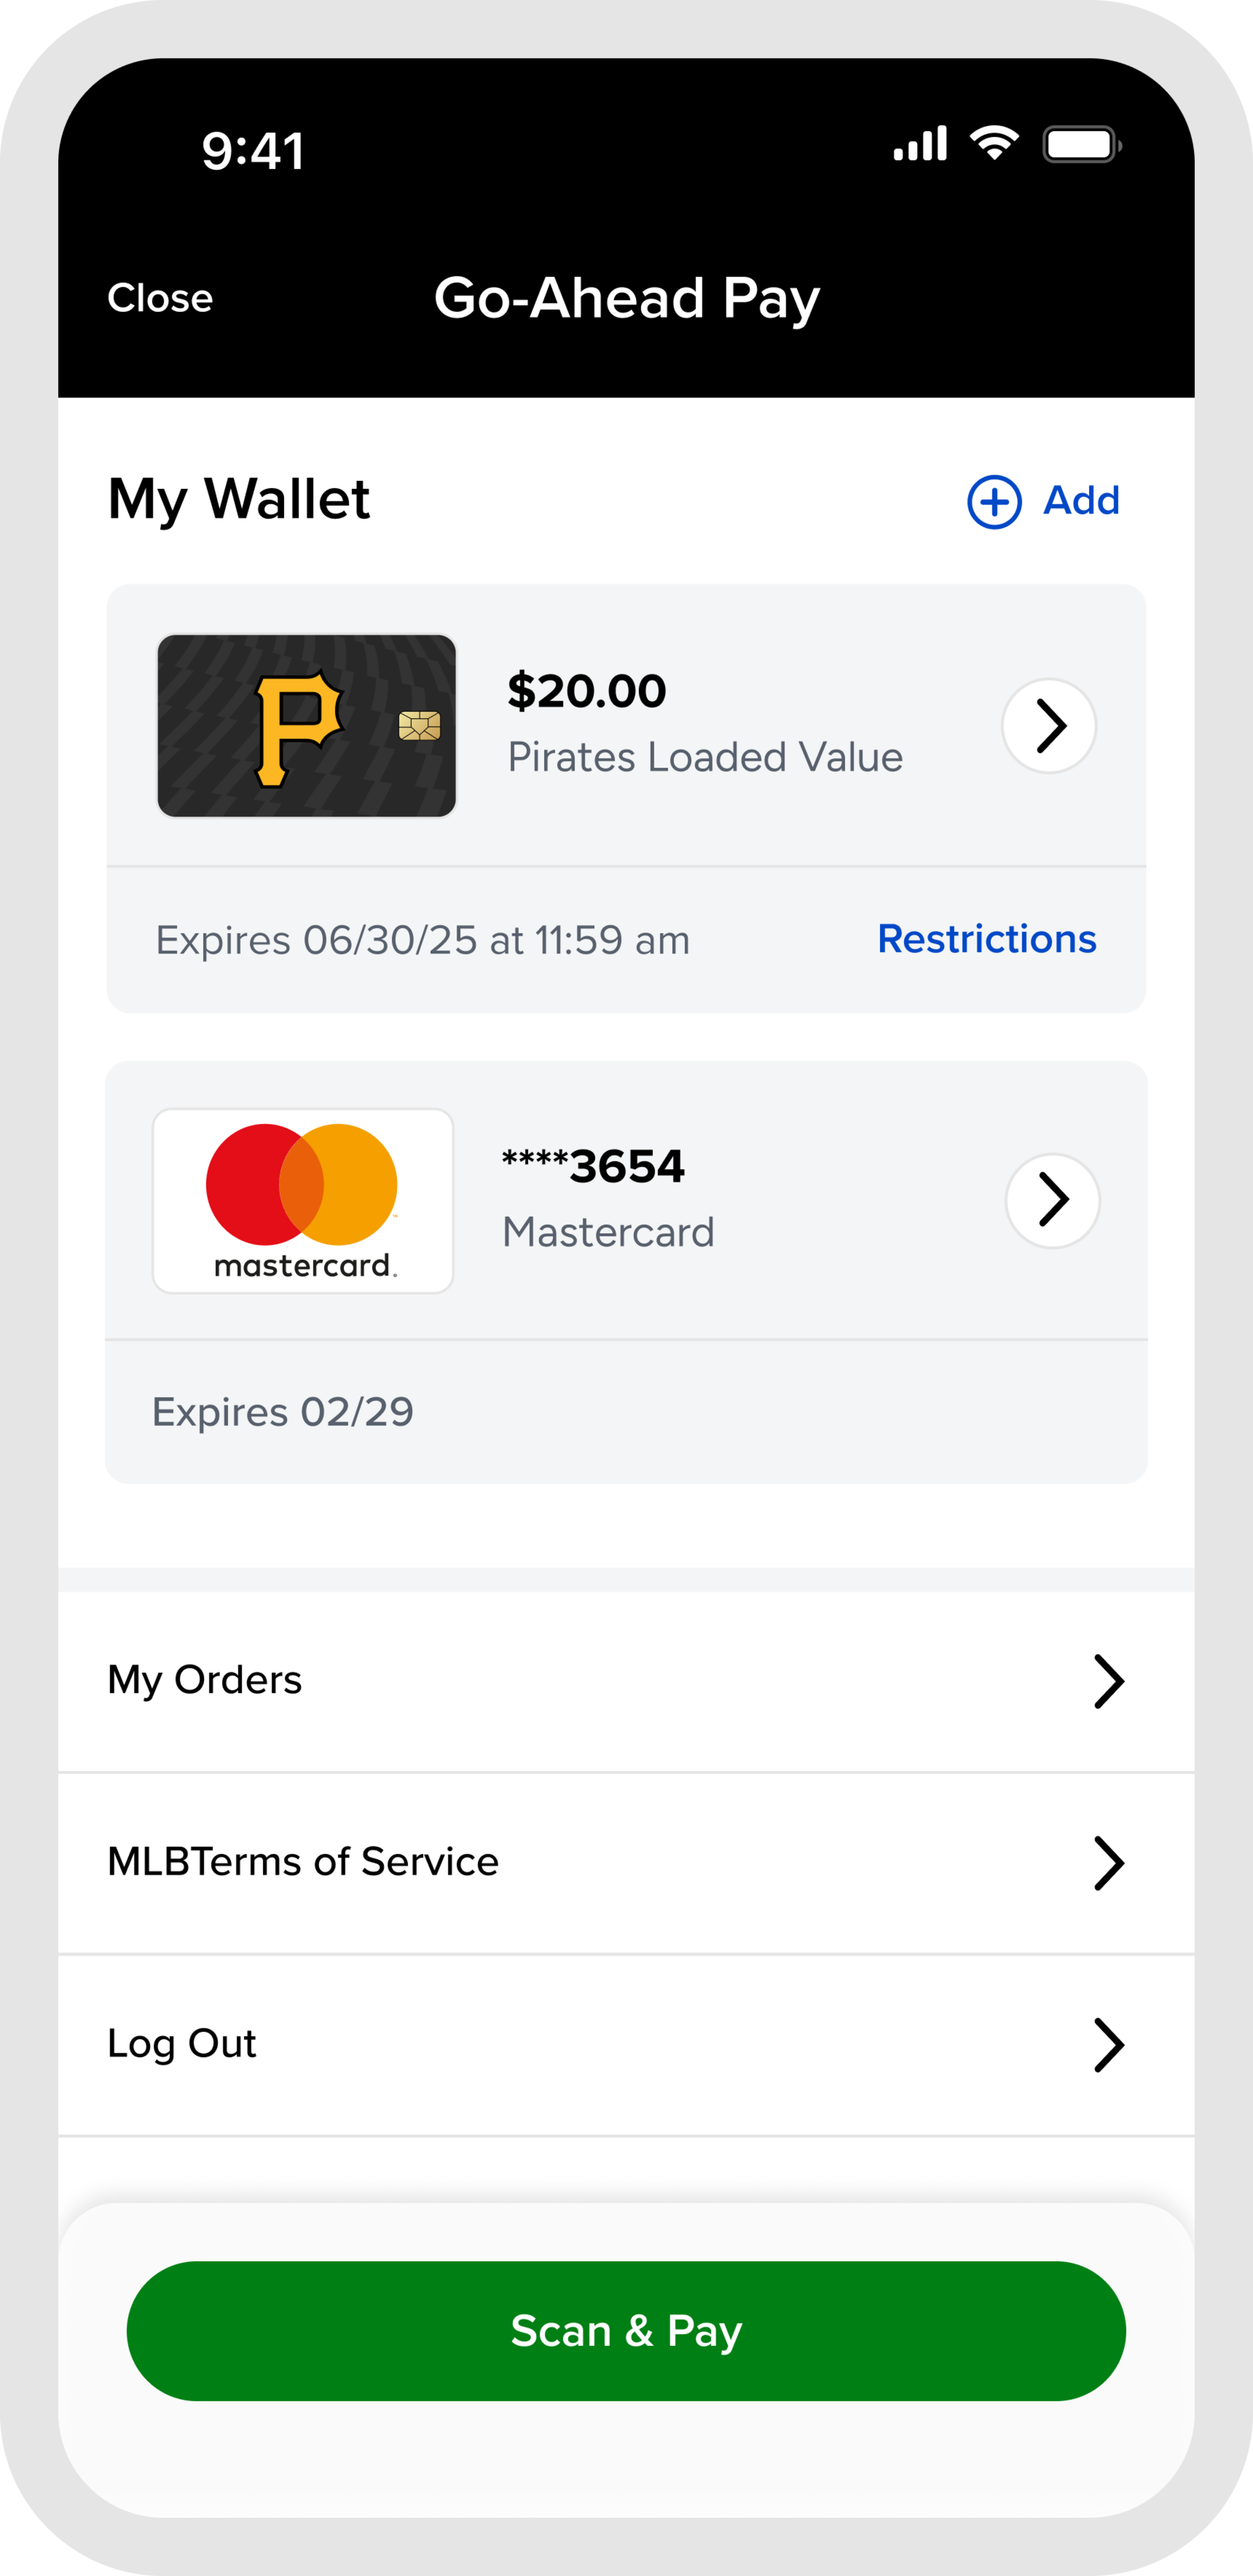Viewport: 1253px width, 2576px height.
Task: Tap the ****3654 card number
Action: 593,1166
